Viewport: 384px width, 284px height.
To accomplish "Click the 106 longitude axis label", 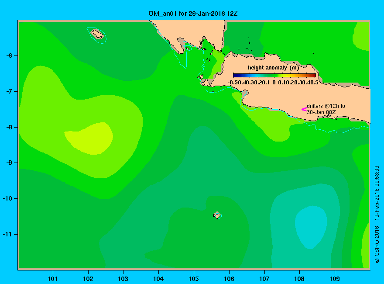I will (229, 279).
